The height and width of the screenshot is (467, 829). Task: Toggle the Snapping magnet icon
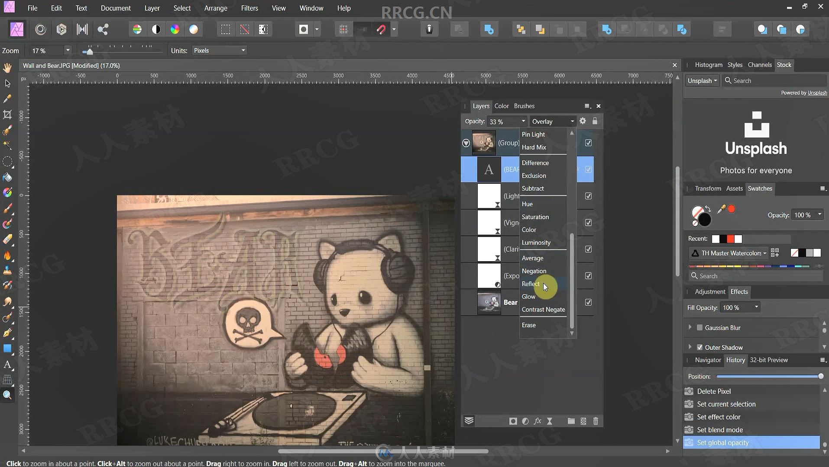[381, 29]
